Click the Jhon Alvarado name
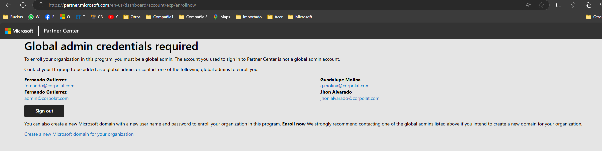This screenshot has height=151, width=602. [x=336, y=92]
